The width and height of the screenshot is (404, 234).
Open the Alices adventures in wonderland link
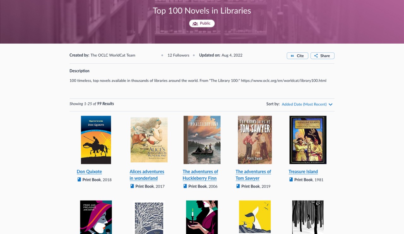[147, 175]
